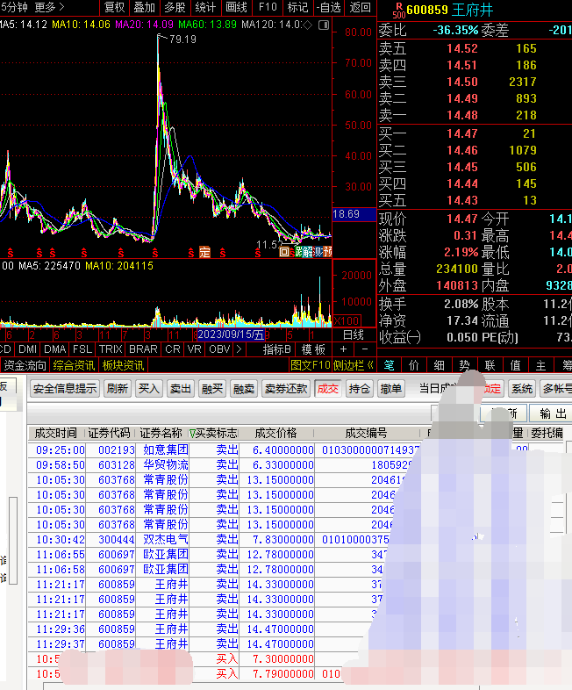The height and width of the screenshot is (690, 572).
Task: Open the 统计 statistics tool
Action: (205, 7)
